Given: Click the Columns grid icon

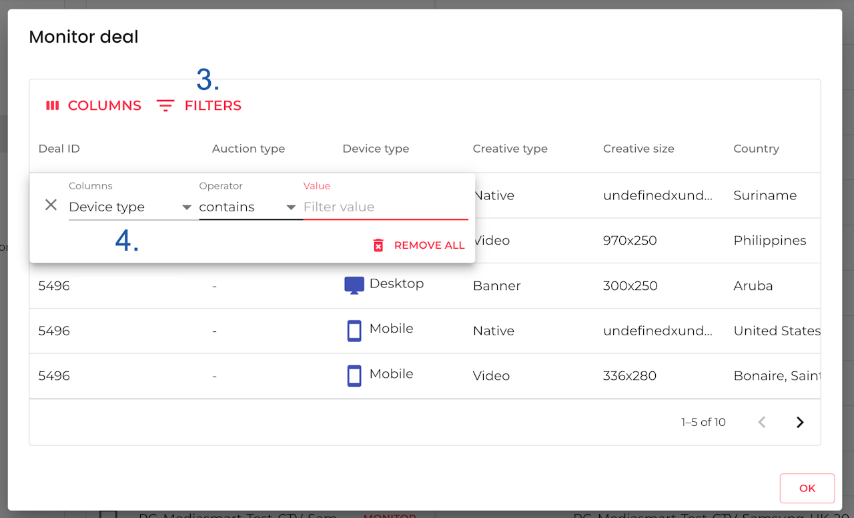Looking at the screenshot, I should point(53,105).
